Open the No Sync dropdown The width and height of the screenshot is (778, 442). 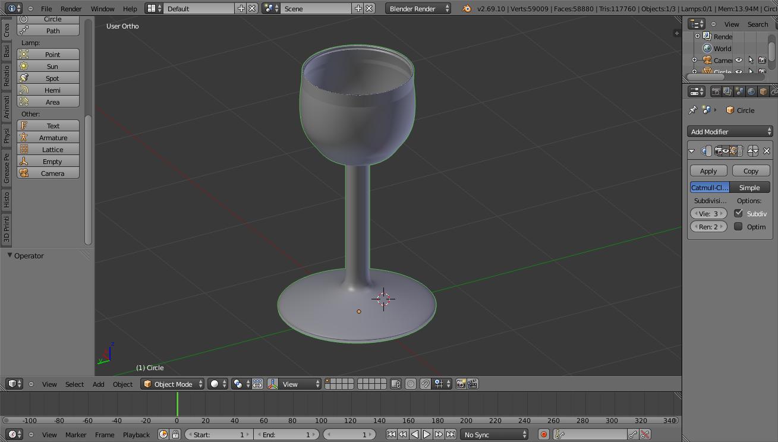coord(494,435)
